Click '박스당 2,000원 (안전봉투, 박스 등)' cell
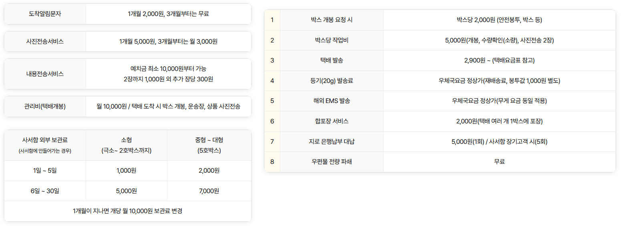 (499, 20)
